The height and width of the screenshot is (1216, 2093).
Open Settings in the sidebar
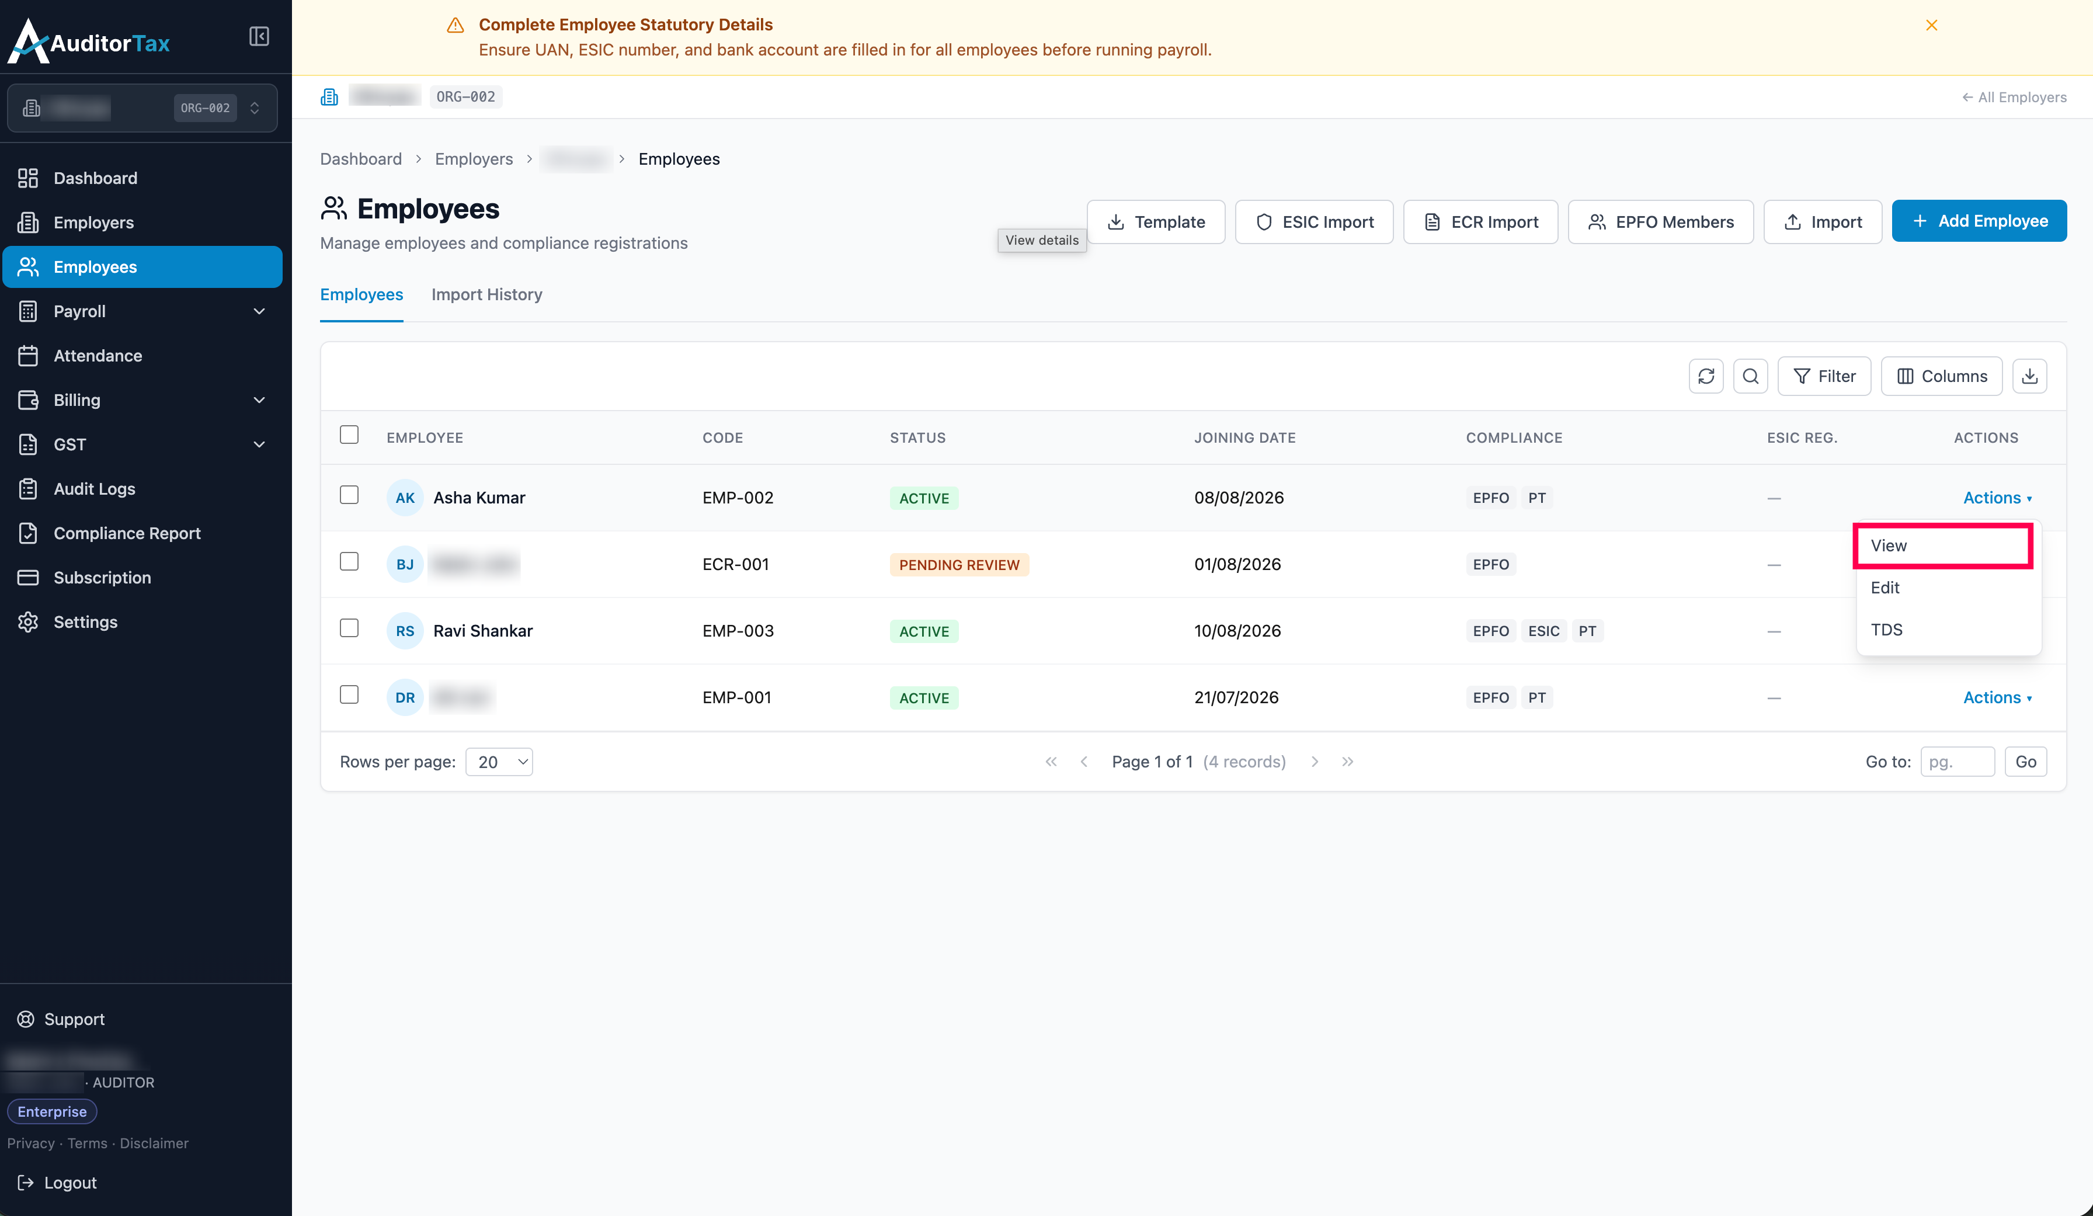pos(142,621)
